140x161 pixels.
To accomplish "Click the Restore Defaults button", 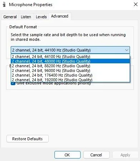I will click(28, 139).
